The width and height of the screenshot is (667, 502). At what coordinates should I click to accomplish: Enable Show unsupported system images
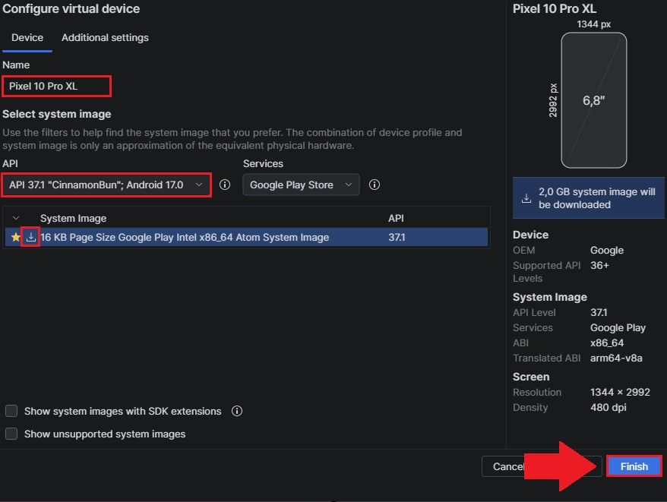pyautogui.click(x=11, y=434)
